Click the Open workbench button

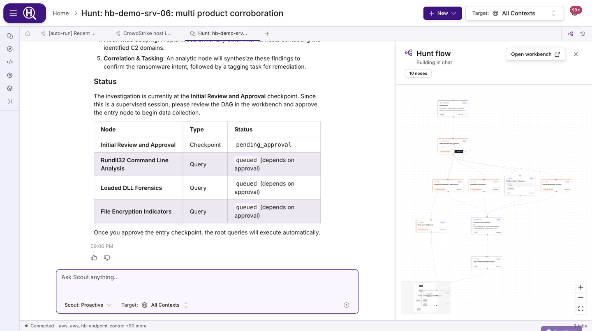[536, 54]
